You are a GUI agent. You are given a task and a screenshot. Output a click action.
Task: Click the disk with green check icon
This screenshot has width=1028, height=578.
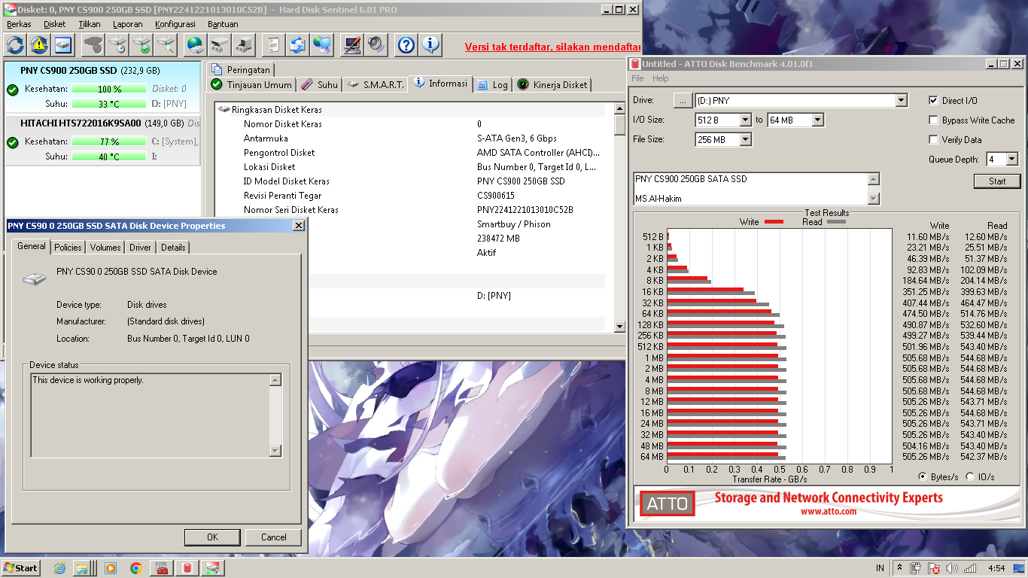(x=141, y=44)
